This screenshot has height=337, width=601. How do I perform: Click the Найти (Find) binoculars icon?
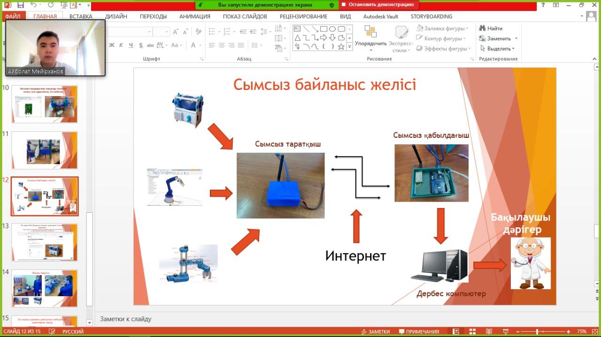[x=482, y=28]
